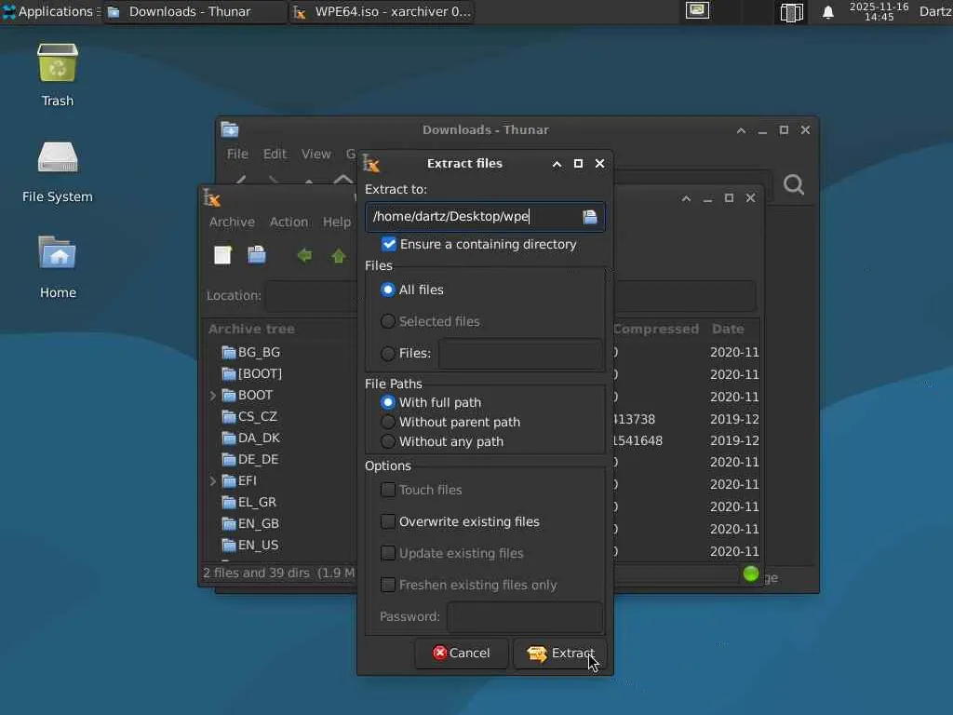Image resolution: width=953 pixels, height=715 pixels.
Task: Click the Files: pattern input field
Action: click(x=520, y=353)
